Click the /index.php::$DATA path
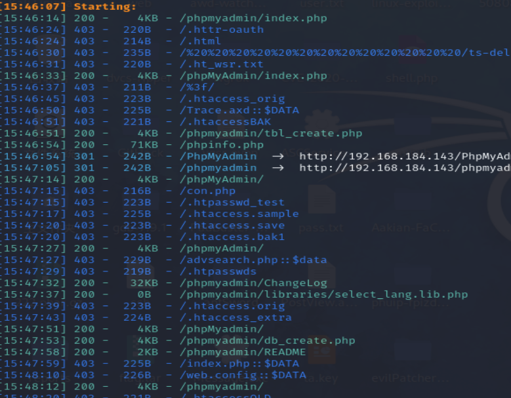The width and height of the screenshot is (511, 398). 239,363
